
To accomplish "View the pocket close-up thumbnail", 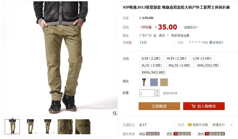I will click(x=65, y=127).
